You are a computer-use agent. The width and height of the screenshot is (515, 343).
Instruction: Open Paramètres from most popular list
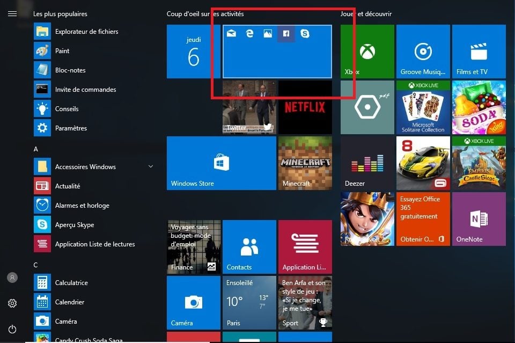(71, 128)
